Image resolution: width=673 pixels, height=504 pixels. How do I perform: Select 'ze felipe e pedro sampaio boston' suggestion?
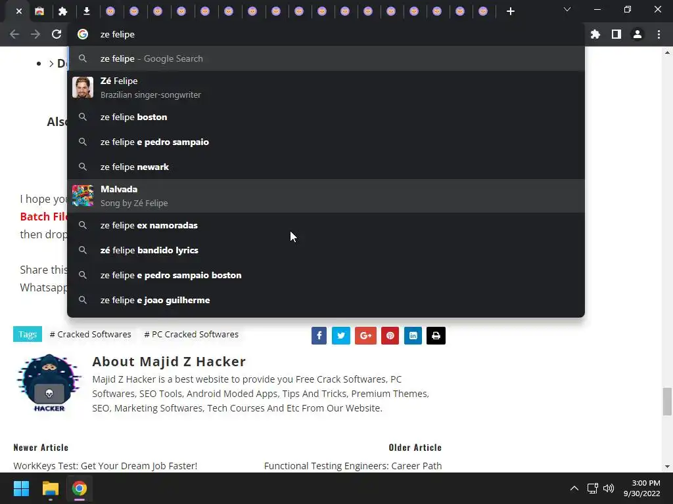pyautogui.click(x=326, y=275)
